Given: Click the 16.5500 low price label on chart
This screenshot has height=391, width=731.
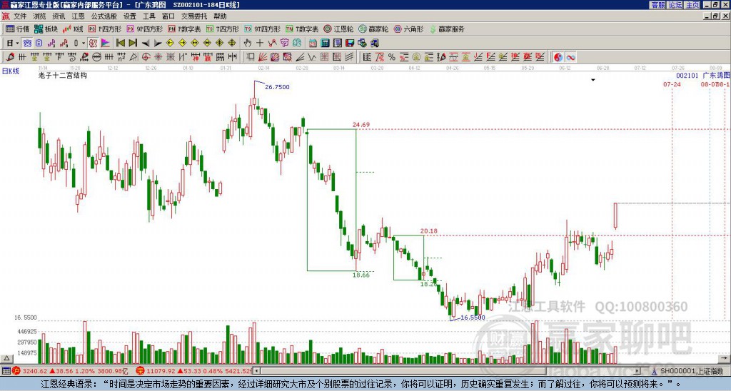Looking at the screenshot, I should 473,318.
